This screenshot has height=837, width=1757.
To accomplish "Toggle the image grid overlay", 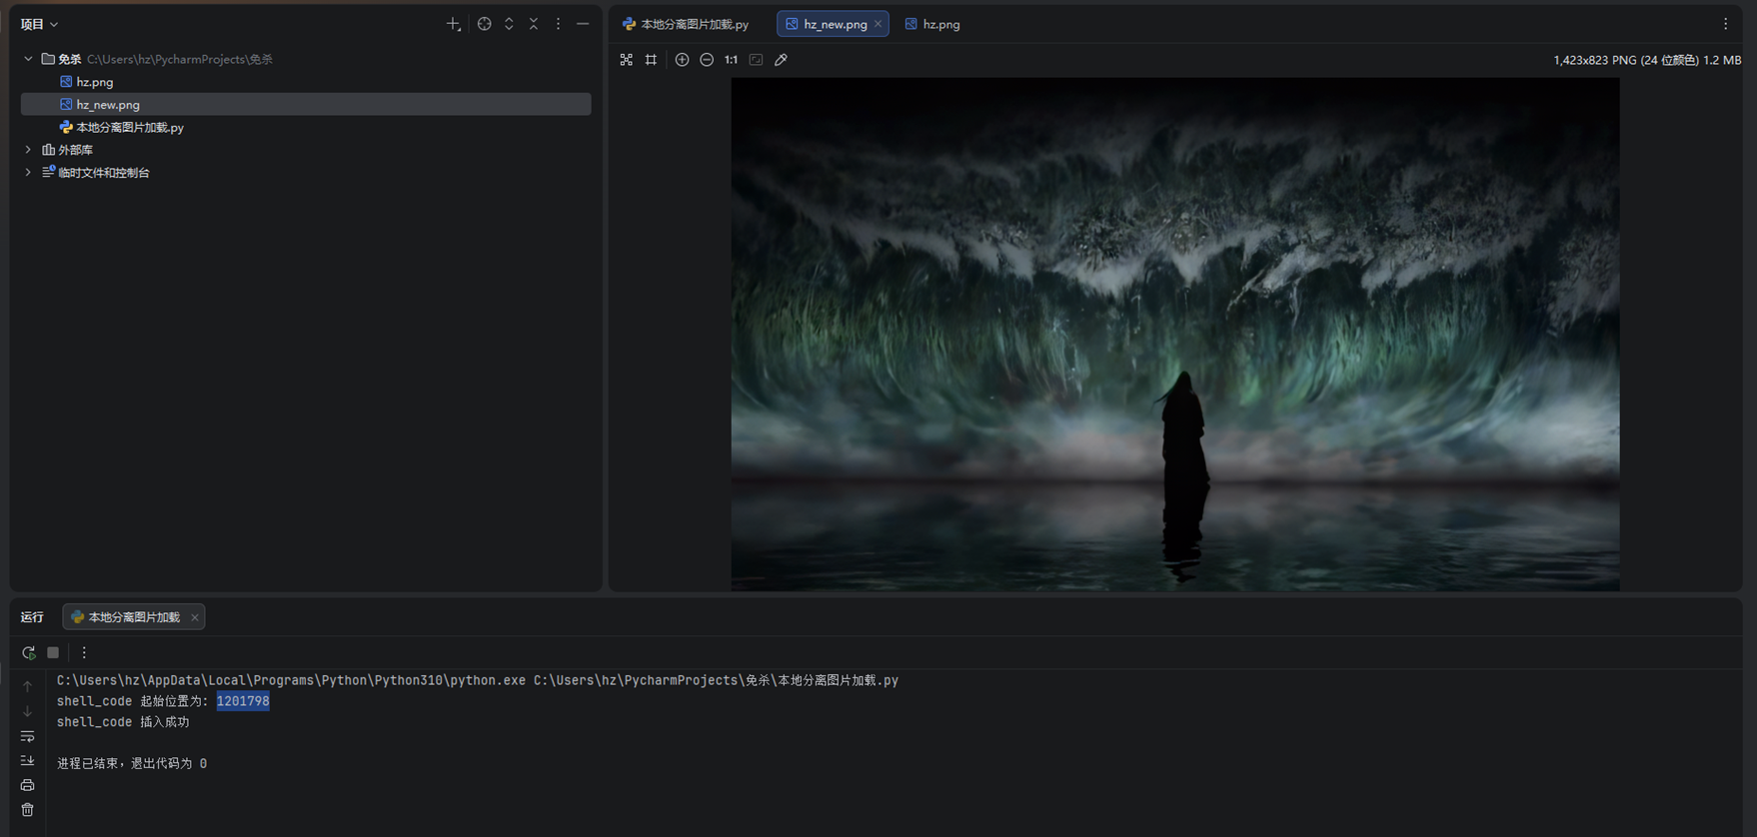I will tap(652, 60).
